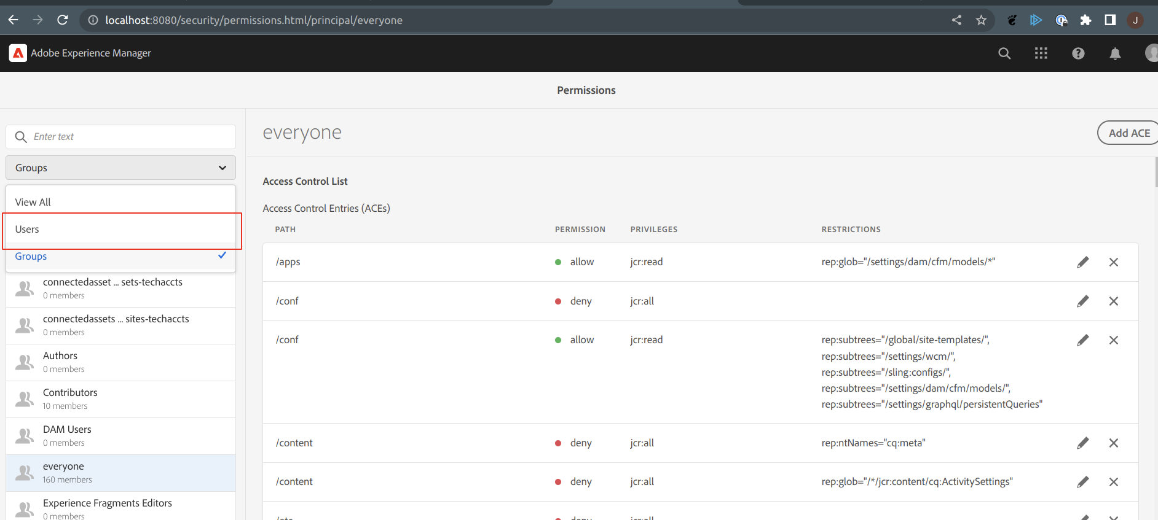Select the Contributors group
Screen dimensions: 1158x520
click(x=121, y=399)
